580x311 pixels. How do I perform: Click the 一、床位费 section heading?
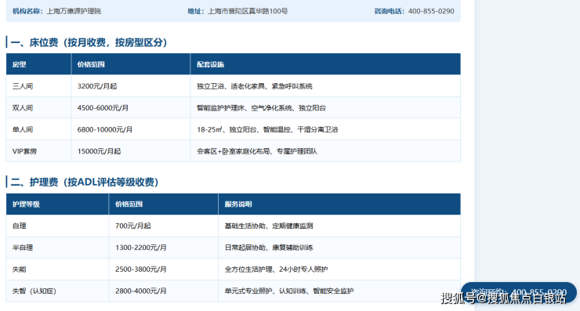coord(89,42)
